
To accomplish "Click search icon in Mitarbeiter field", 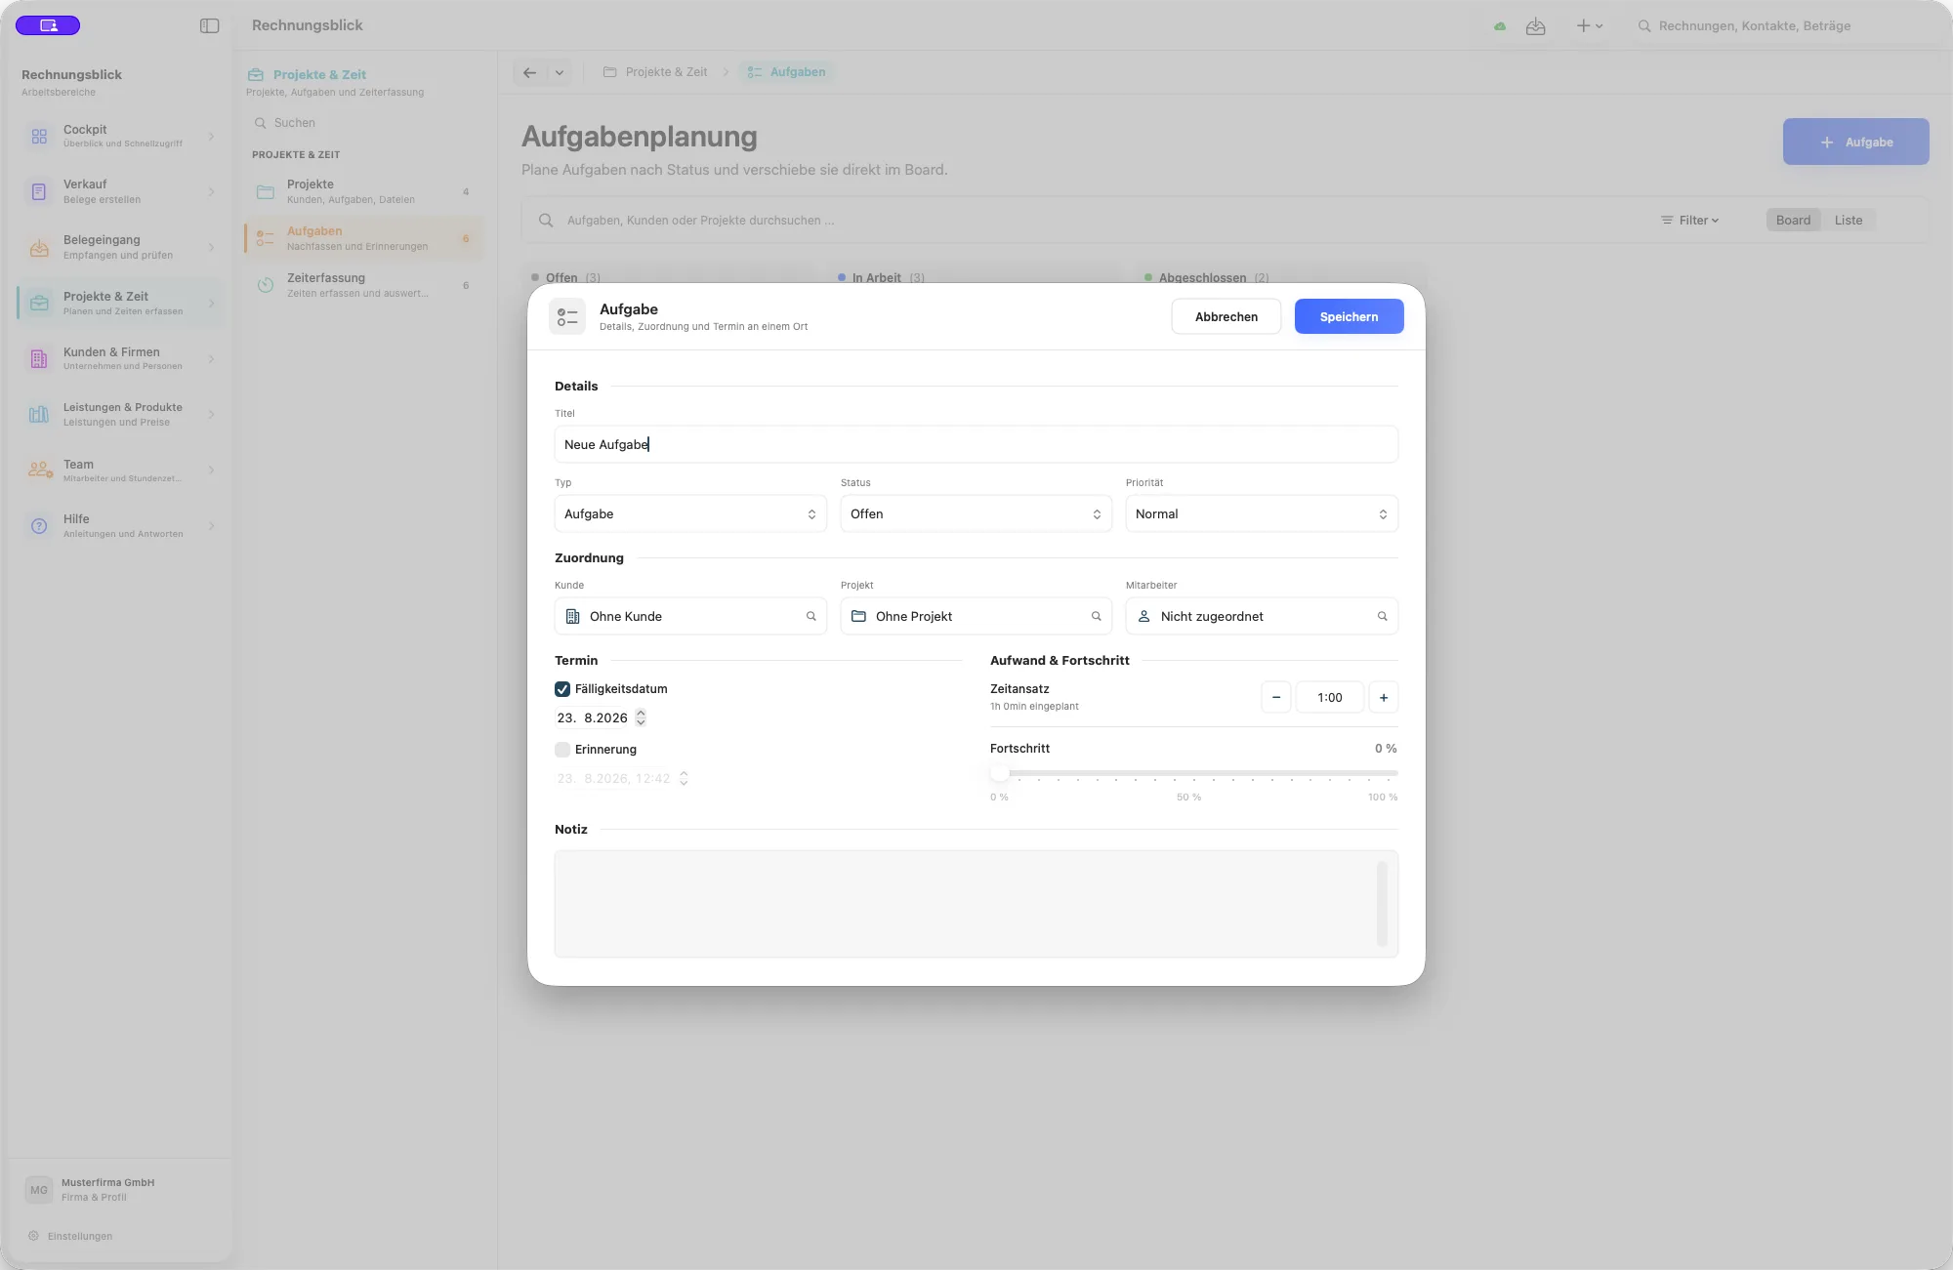I will pyautogui.click(x=1382, y=616).
